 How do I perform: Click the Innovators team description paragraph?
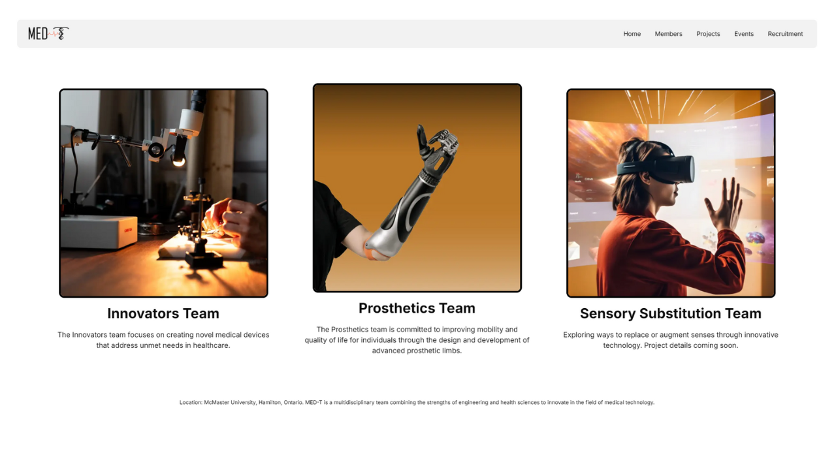(x=163, y=340)
